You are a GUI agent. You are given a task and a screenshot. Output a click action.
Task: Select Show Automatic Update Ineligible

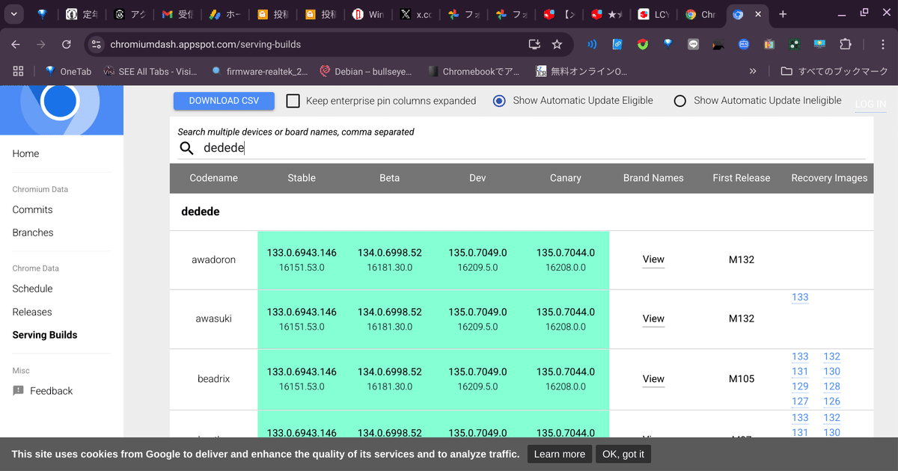[x=679, y=100]
